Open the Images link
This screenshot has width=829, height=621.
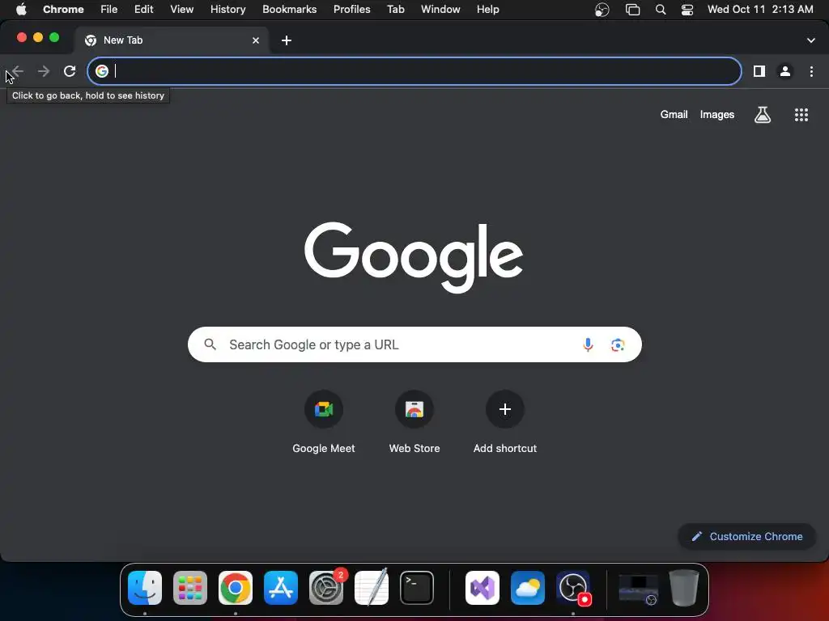717,115
